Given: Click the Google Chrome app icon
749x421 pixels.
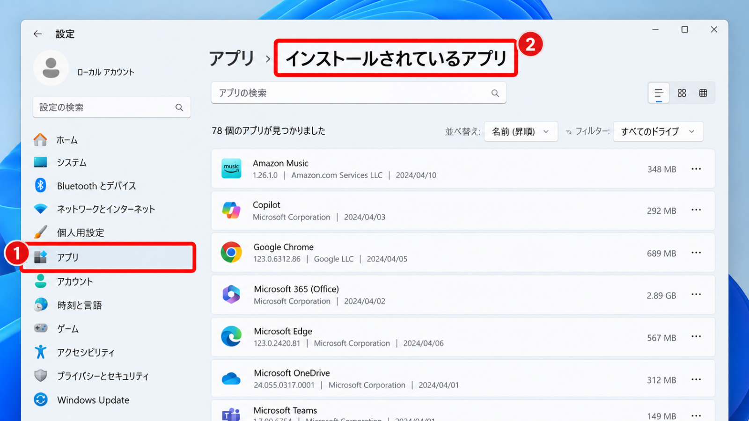Looking at the screenshot, I should tap(231, 253).
